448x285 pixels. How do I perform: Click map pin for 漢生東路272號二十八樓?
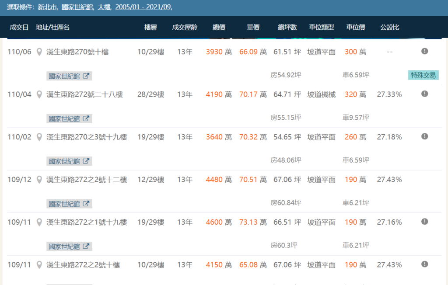[x=39, y=94]
